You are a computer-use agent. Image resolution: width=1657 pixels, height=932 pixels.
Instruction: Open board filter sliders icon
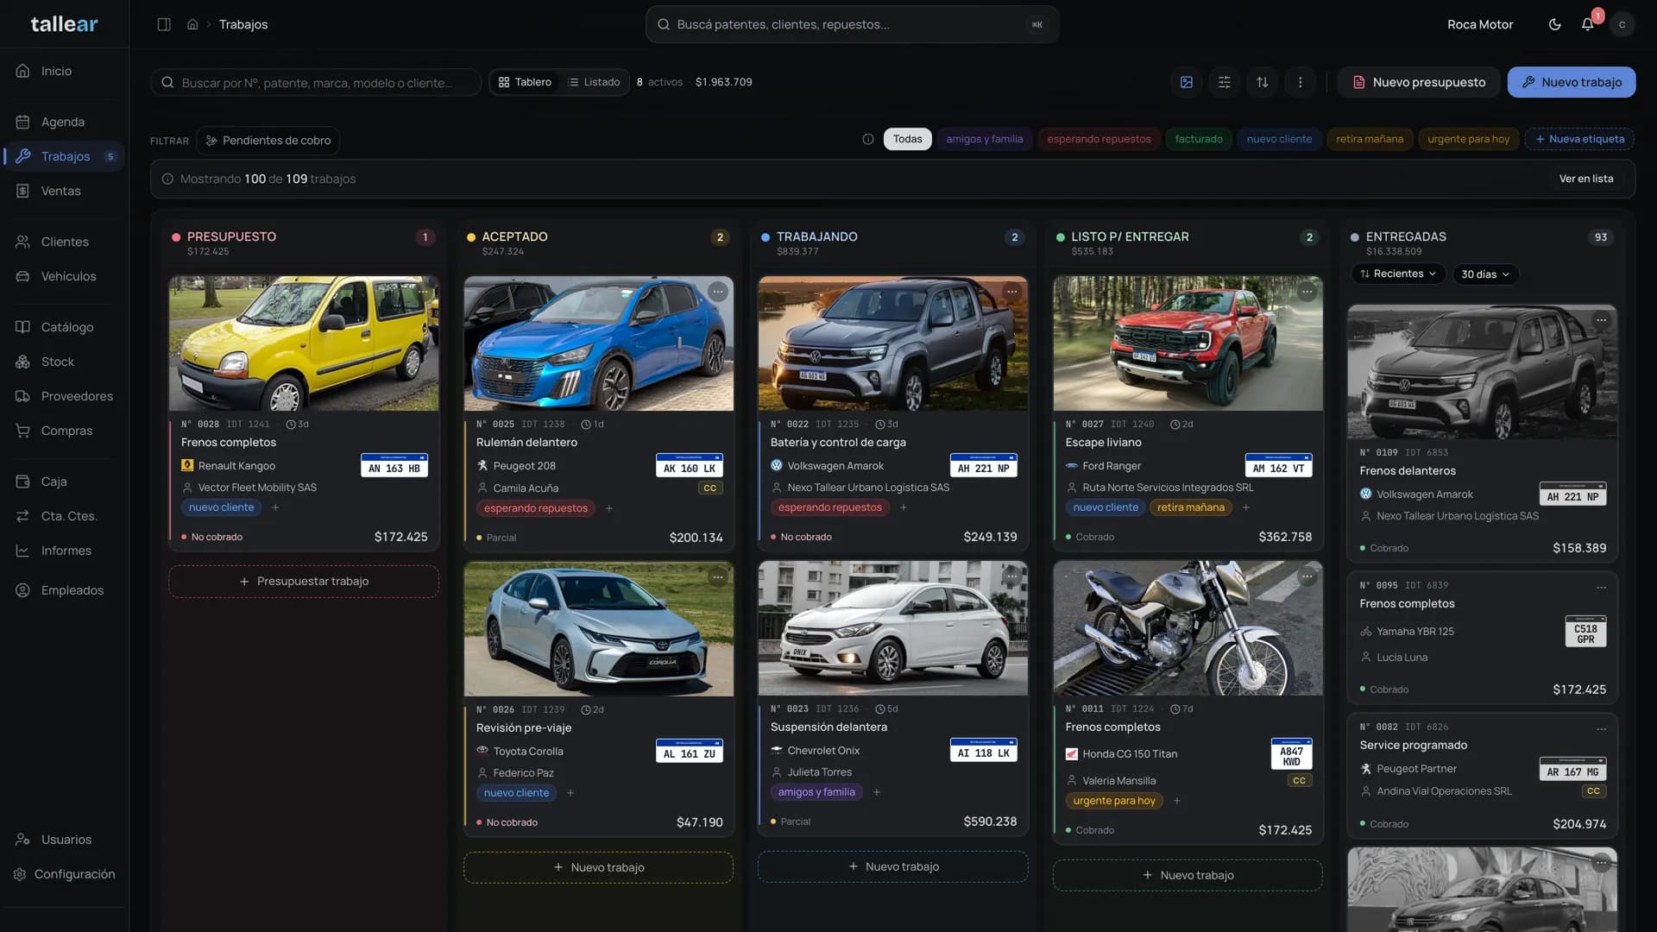[x=1224, y=82]
